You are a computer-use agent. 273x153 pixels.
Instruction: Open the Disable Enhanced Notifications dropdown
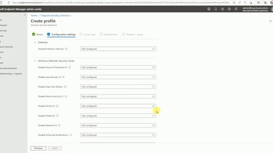click(x=118, y=135)
